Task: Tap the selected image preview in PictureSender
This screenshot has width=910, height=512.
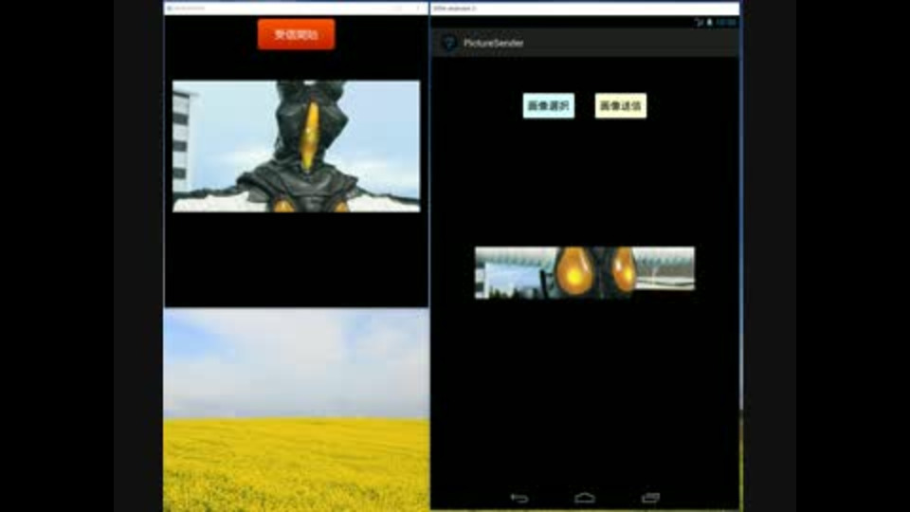Action: coord(585,273)
